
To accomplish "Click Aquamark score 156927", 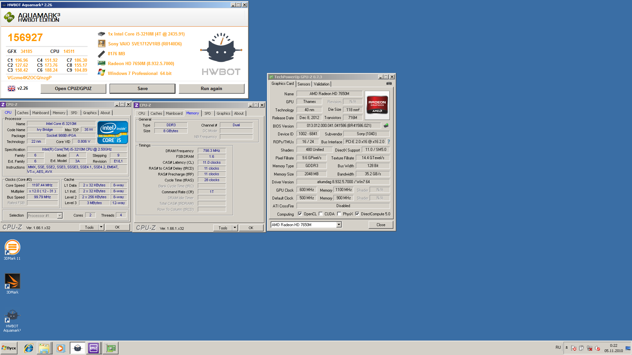I will 25,37.
